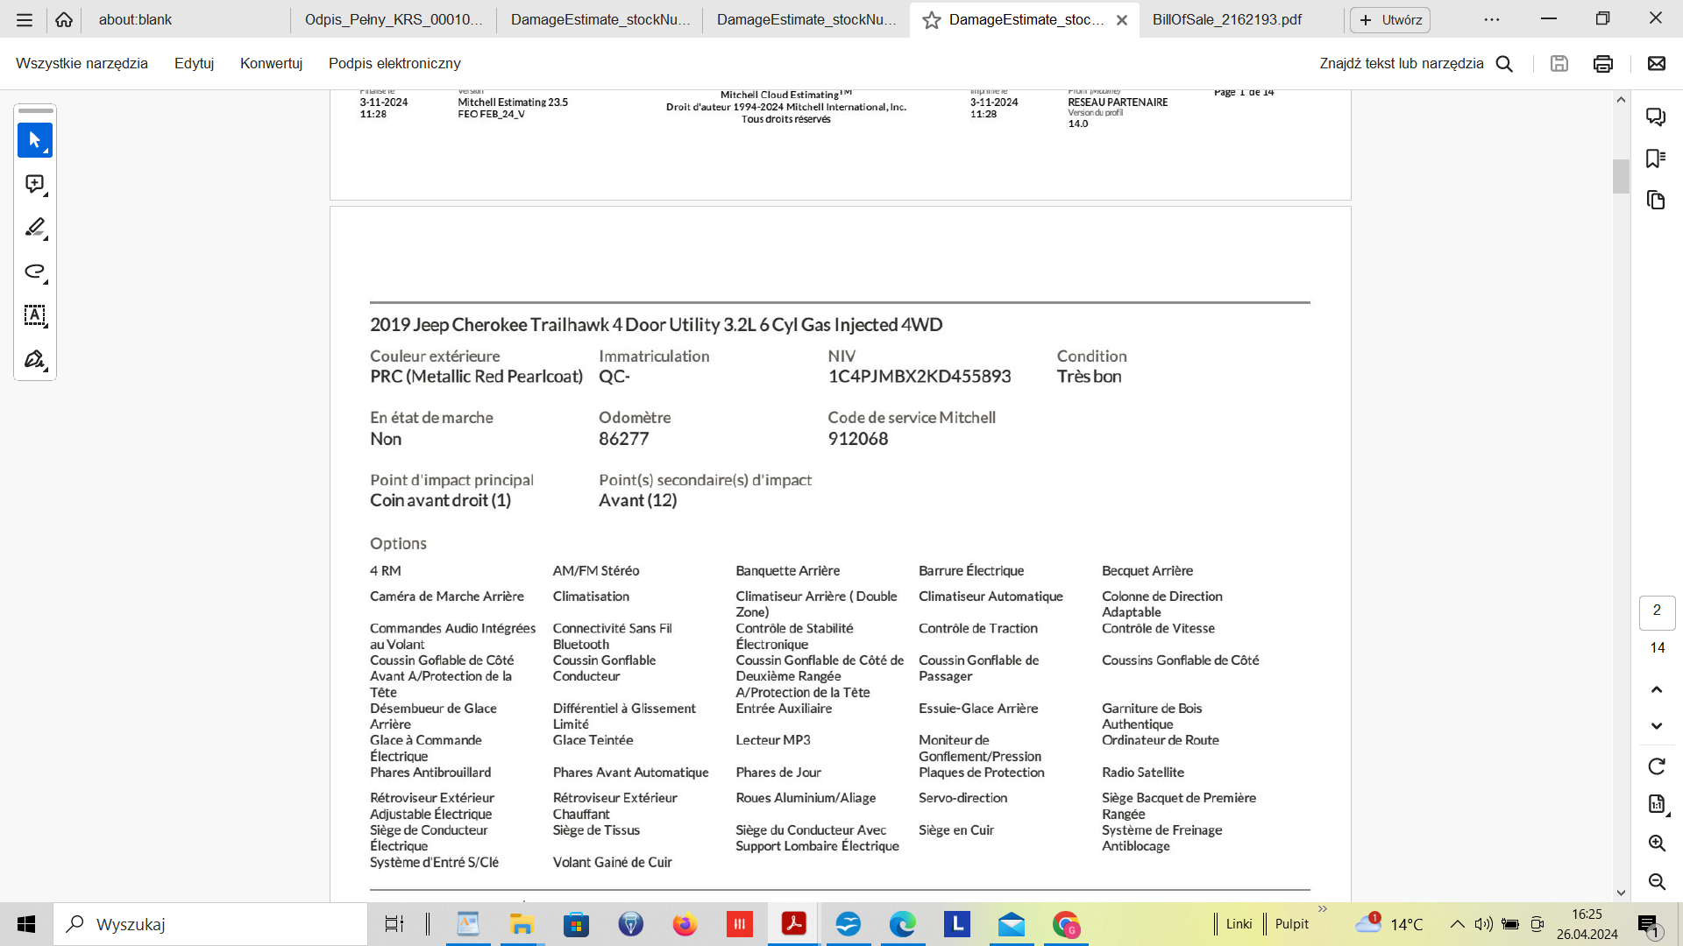Click Znajdź tekst lub narzędzia search field
Screen dimensions: 1683x946
(x=1402, y=63)
